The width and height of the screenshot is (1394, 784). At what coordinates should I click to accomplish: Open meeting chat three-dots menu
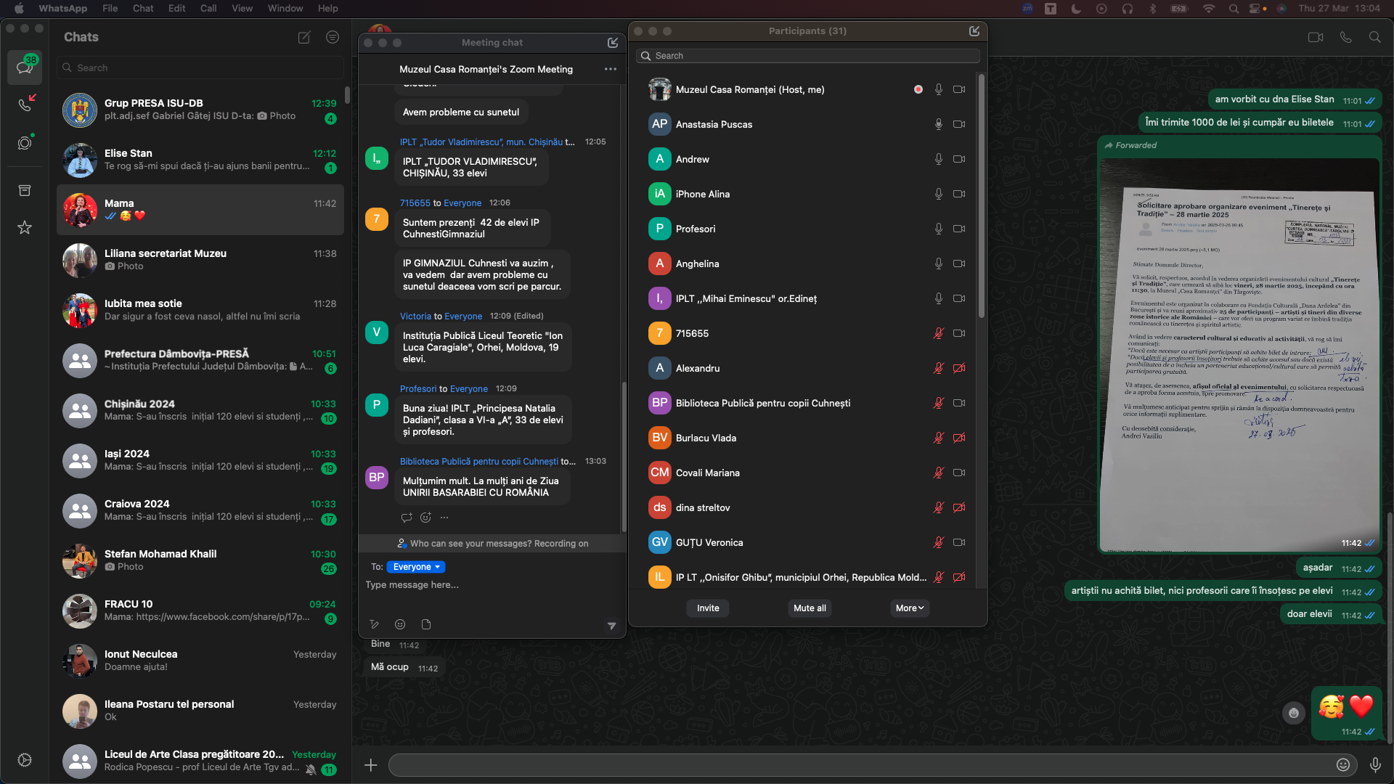pos(610,69)
